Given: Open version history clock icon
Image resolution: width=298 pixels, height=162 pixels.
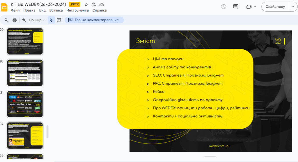Looking at the screenshot, I should (223, 7).
